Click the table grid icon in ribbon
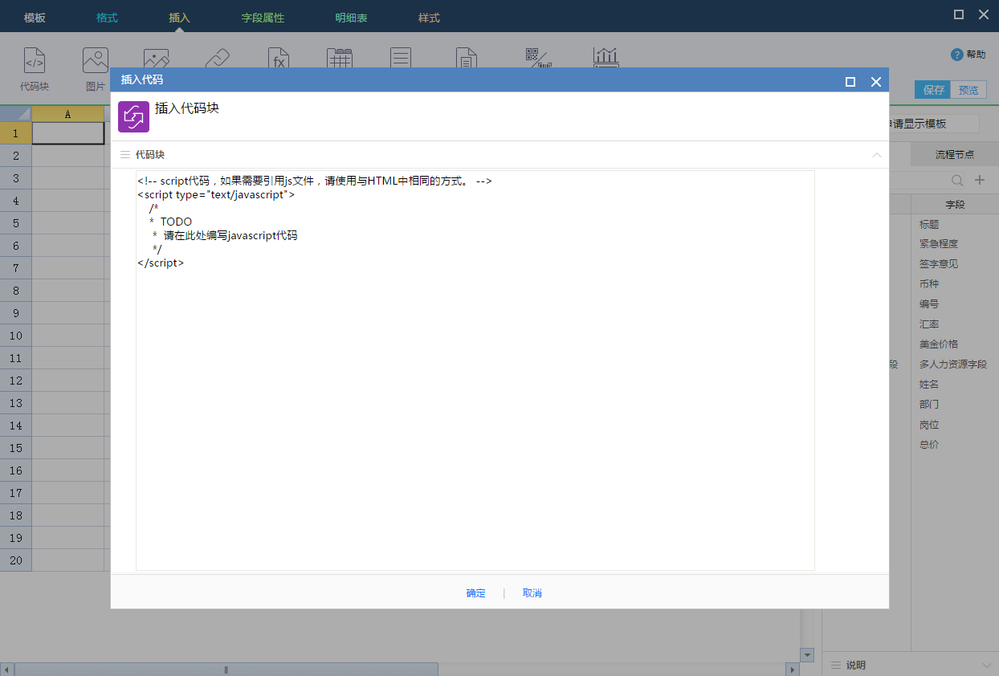 tap(340, 58)
